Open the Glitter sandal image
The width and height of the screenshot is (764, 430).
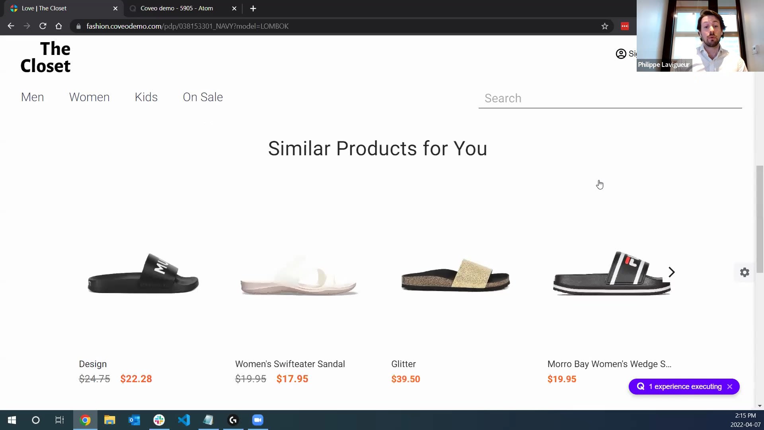pyautogui.click(x=456, y=275)
